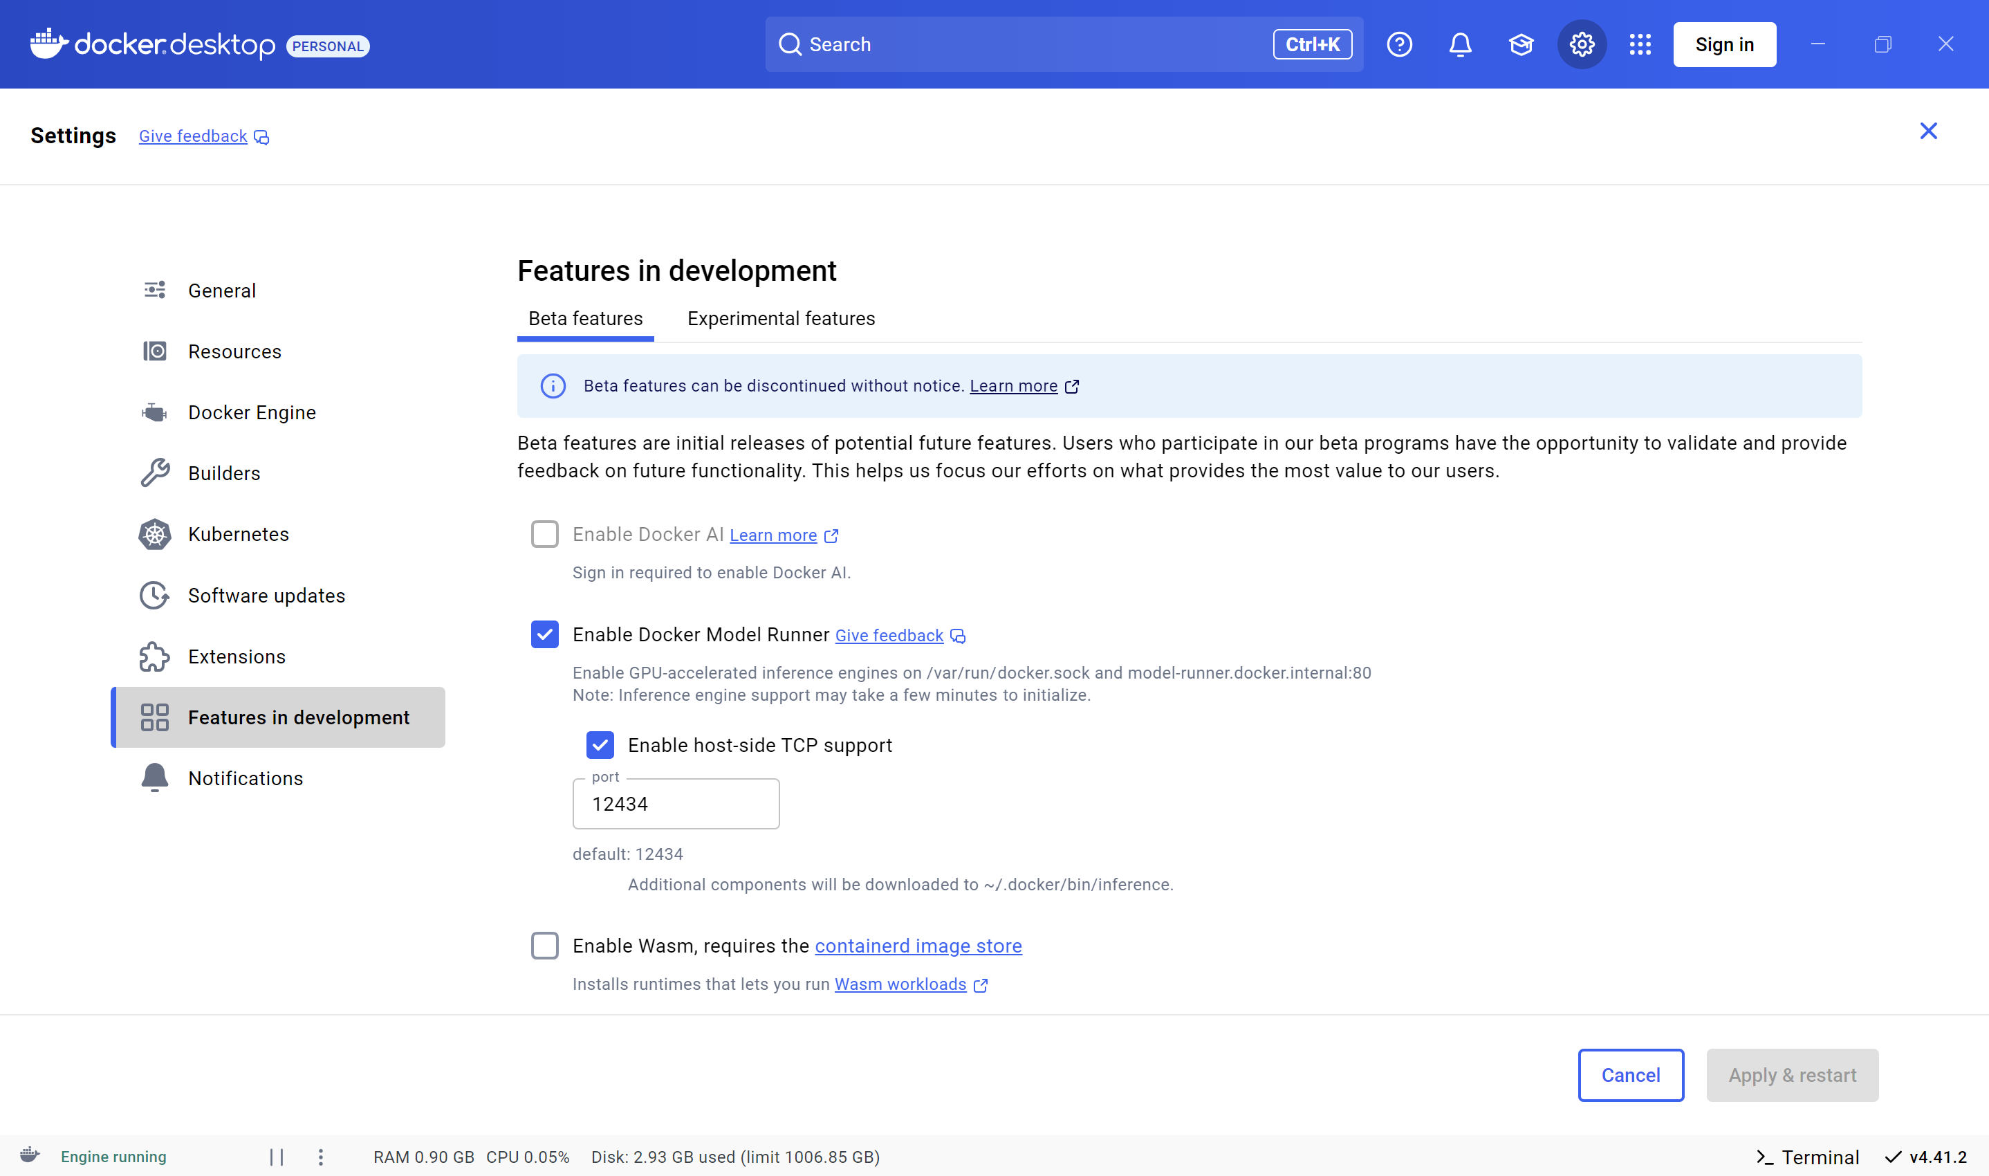Click the search magnifier icon
Viewport: 1989px width, 1176px height.
pyautogui.click(x=790, y=44)
